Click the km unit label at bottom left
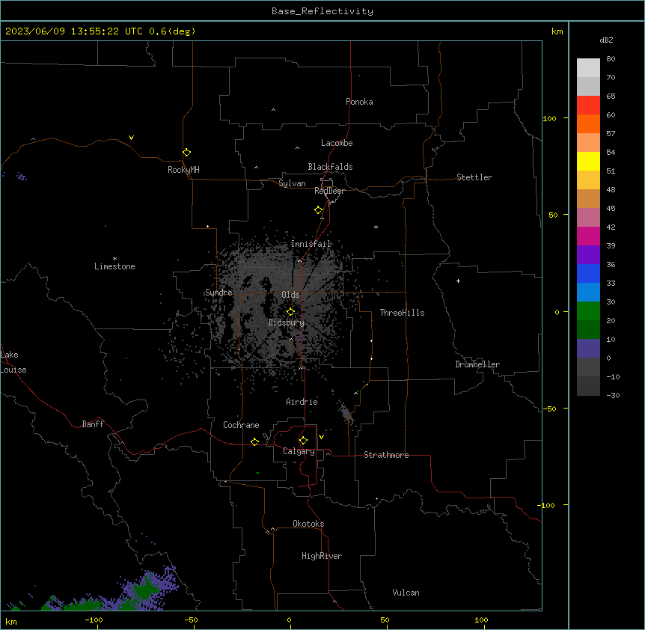Image resolution: width=645 pixels, height=630 pixels. pyautogui.click(x=11, y=621)
